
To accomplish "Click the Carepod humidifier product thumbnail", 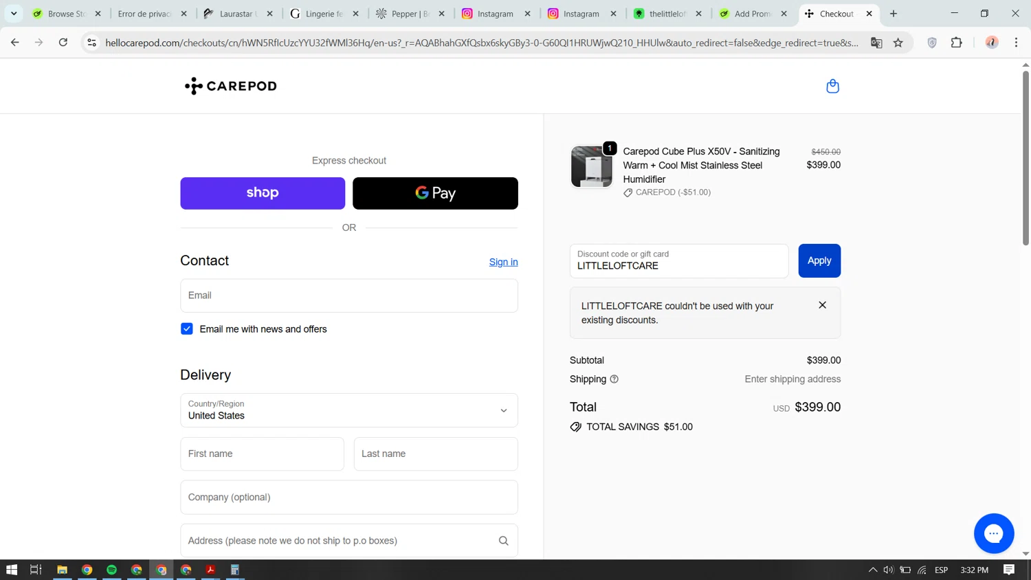I will coord(591,166).
